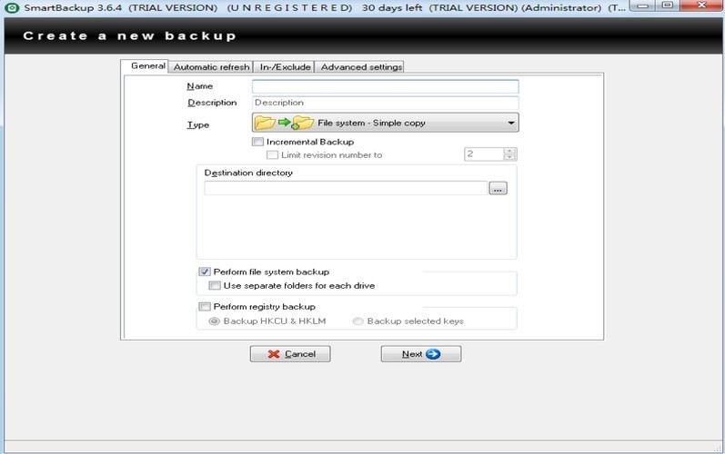This screenshot has height=454, width=725.
Task: Expand the backup Type dropdown
Action: (511, 123)
